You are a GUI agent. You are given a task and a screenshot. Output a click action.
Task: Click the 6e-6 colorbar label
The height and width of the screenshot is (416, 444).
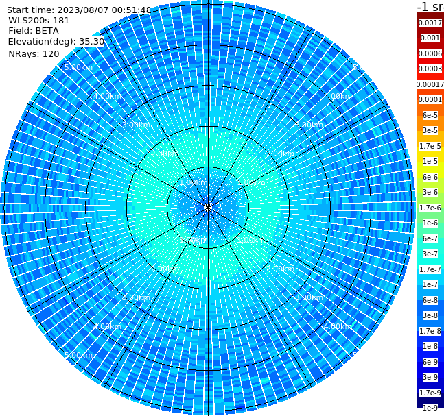point(430,177)
